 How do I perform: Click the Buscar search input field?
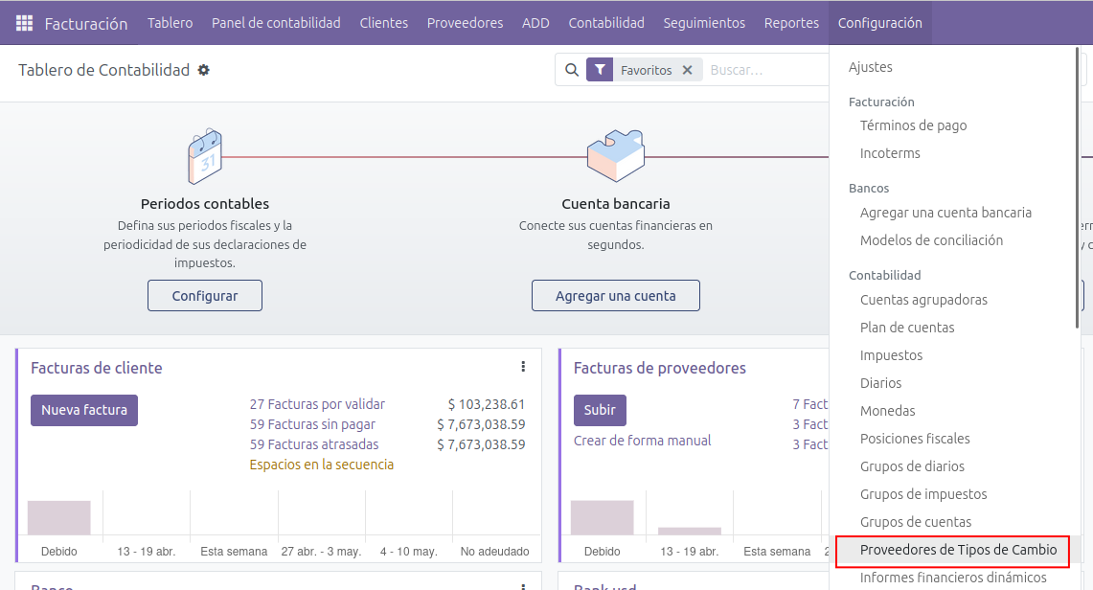[766, 70]
